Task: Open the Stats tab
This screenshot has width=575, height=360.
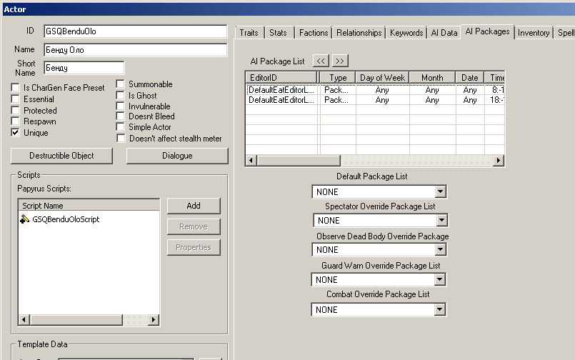Action: point(279,33)
